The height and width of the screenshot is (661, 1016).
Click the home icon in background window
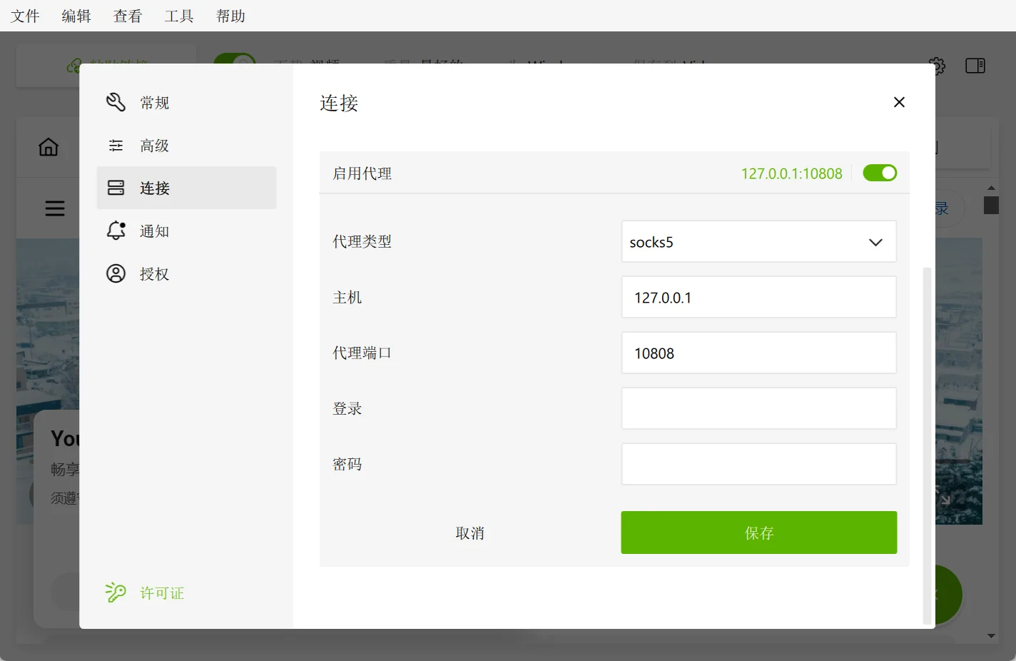tap(49, 147)
